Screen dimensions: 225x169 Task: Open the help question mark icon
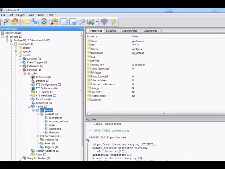(113, 22)
